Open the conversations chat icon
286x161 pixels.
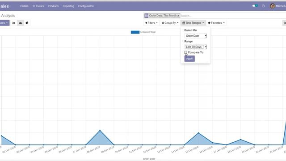click(x=255, y=6)
